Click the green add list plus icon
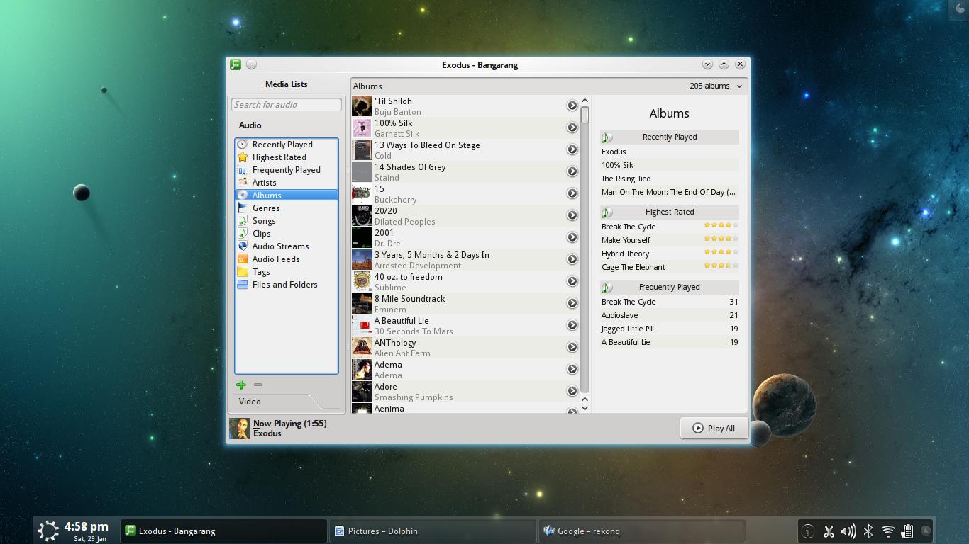Viewport: 969px width, 544px height. pyautogui.click(x=241, y=385)
